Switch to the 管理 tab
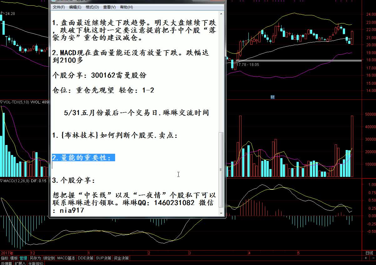The image size is (376, 265). pos(23,258)
